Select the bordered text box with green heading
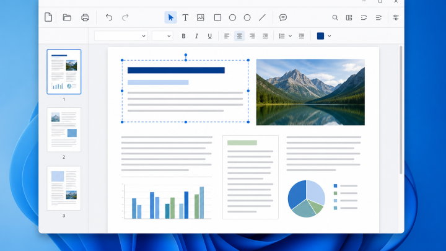446x251 pixels. pos(250,177)
